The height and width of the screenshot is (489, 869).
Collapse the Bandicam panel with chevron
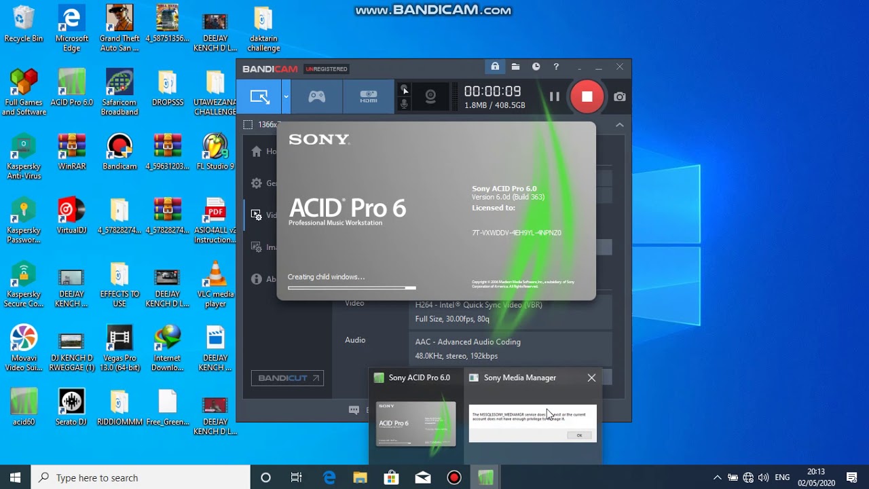pyautogui.click(x=619, y=125)
